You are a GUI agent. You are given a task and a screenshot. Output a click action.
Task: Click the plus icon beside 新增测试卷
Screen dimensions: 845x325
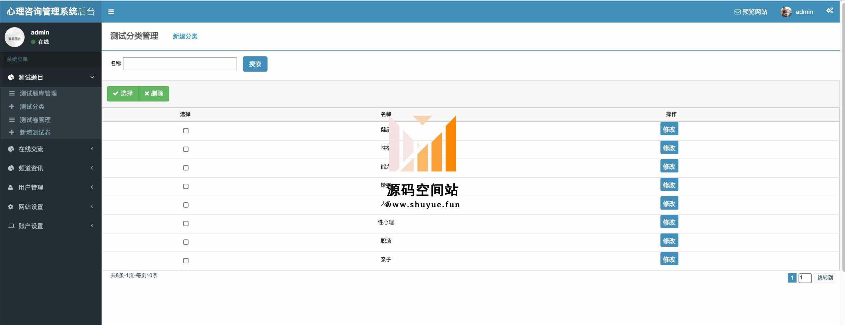[12, 132]
